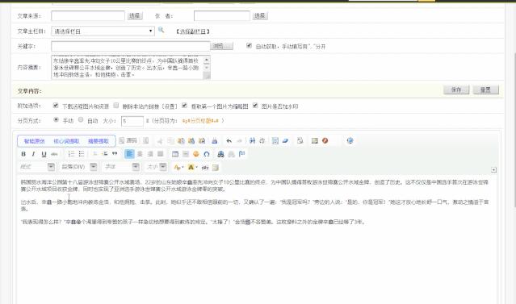The height and width of the screenshot is (304, 516).
Task: Click the Cut icon in editor toolbar
Action: coord(160,141)
